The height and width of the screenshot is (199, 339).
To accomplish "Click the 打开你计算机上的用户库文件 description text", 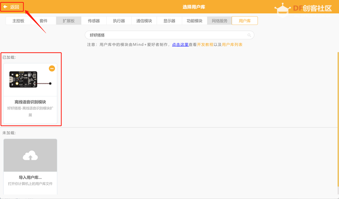I will tap(30, 184).
